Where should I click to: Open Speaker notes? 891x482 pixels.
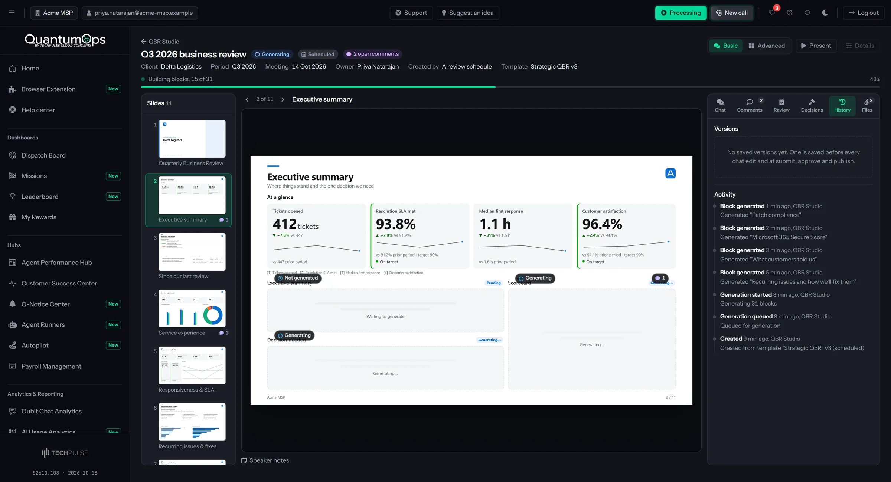coord(265,460)
